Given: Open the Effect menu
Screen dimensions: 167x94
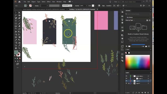Looking at the screenshot, I should [49, 2].
